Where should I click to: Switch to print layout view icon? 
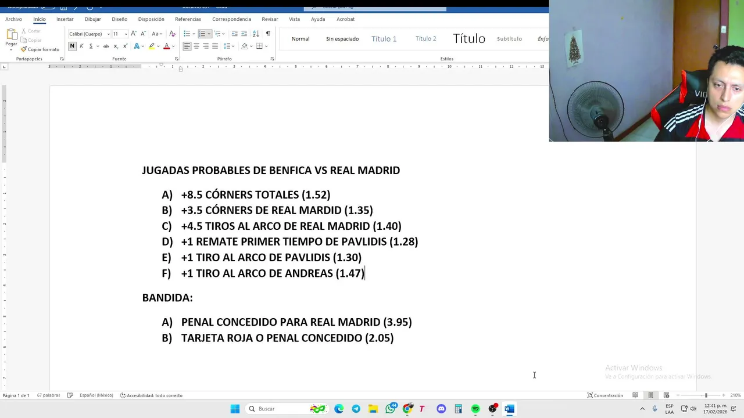(650, 395)
